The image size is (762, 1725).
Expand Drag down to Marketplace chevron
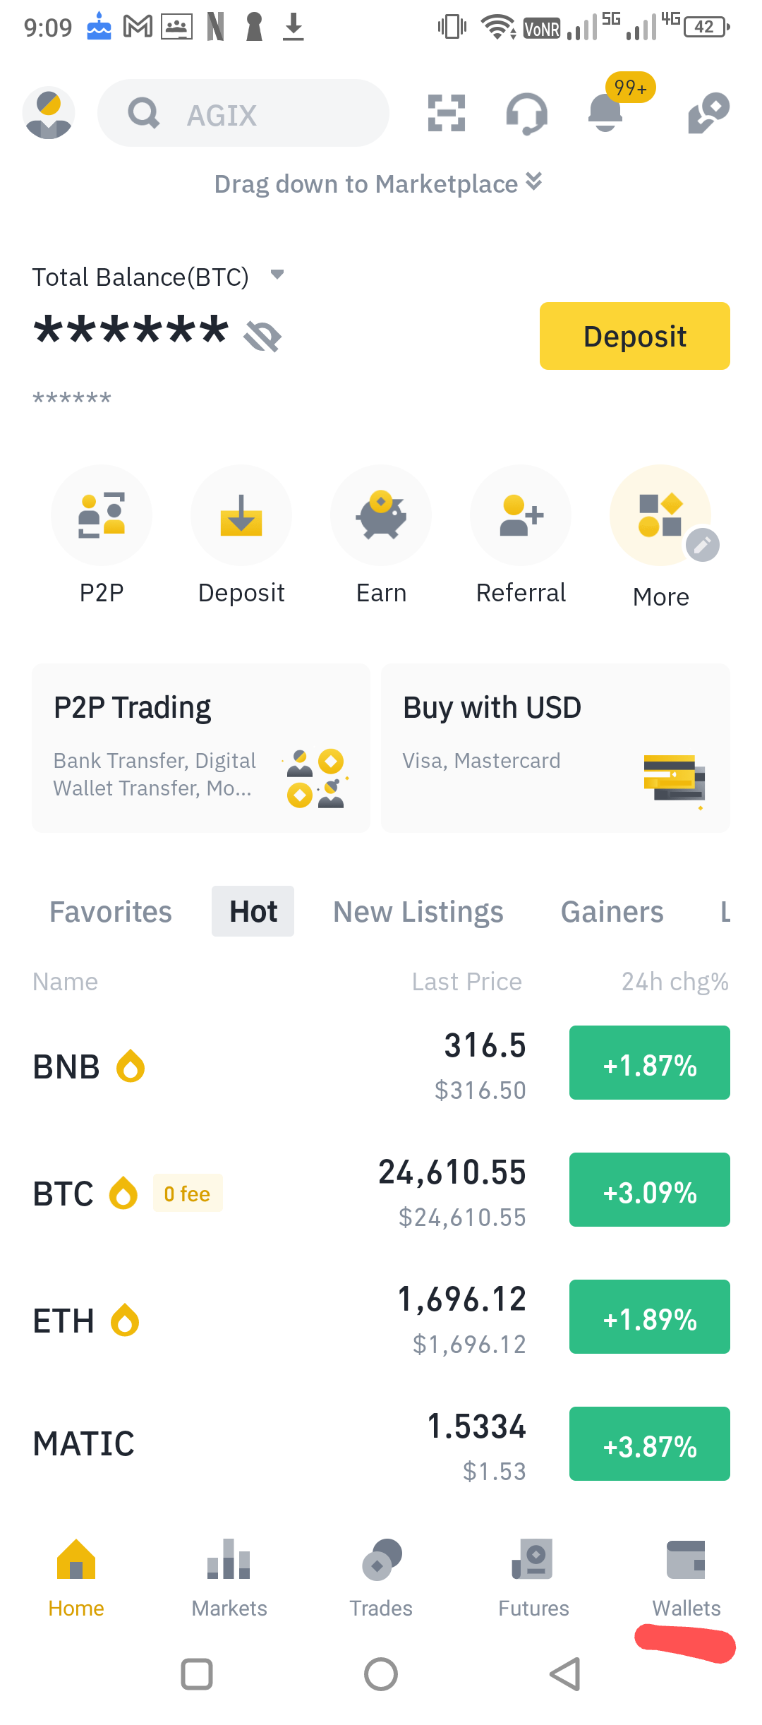534,181
